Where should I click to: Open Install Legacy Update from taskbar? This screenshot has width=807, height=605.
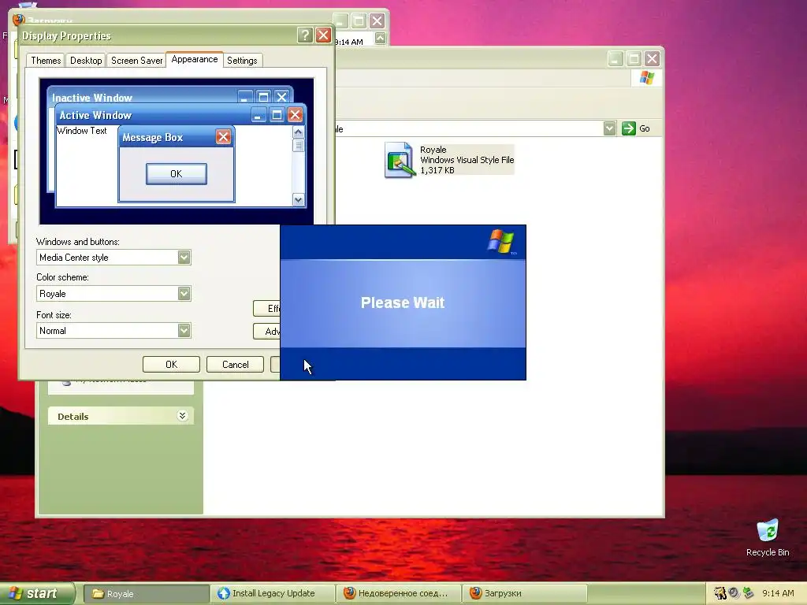273,593
